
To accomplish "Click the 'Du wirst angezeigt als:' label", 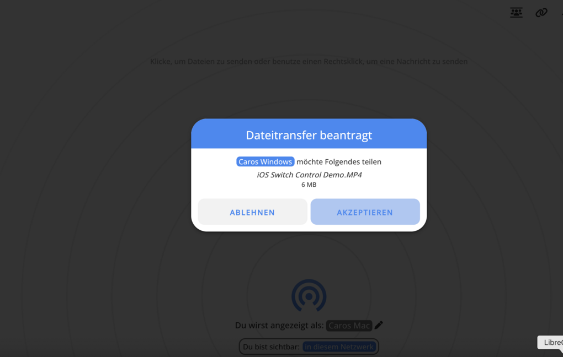I will point(279,326).
